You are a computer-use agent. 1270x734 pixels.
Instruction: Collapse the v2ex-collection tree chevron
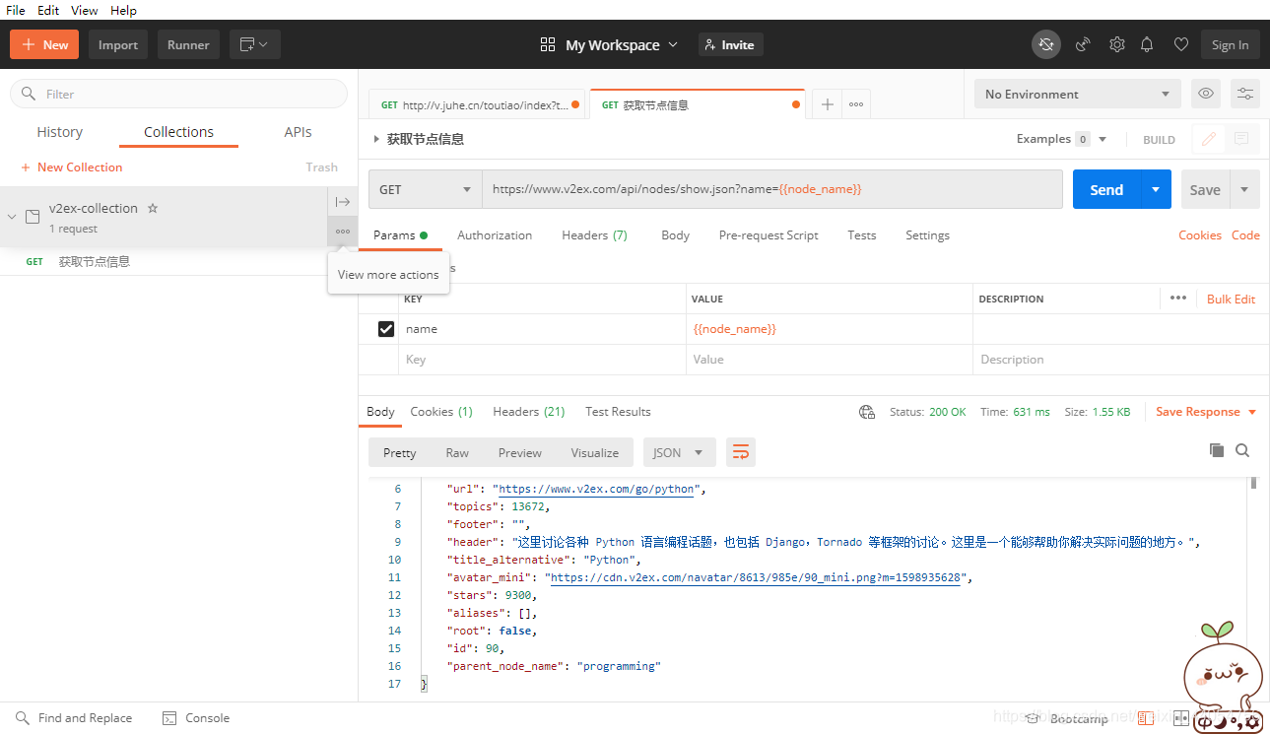(12, 217)
